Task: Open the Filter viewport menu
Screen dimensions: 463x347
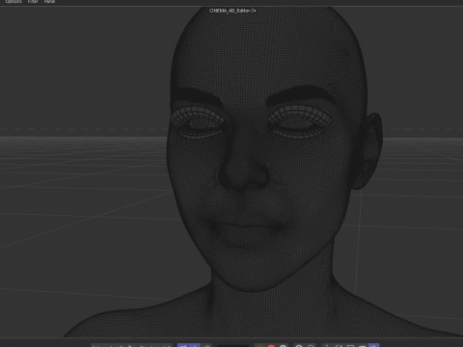Action: 33,2
